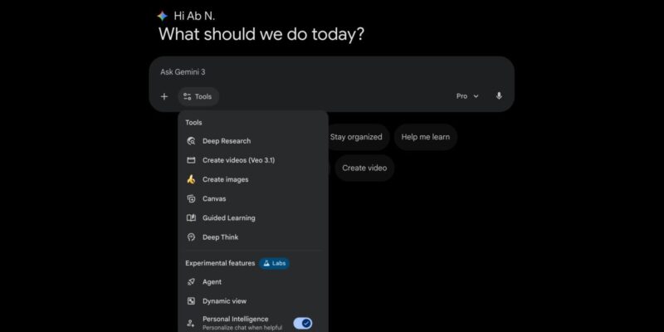664x332 pixels.
Task: Toggle Personal Intelligence switch off
Action: pyautogui.click(x=303, y=324)
